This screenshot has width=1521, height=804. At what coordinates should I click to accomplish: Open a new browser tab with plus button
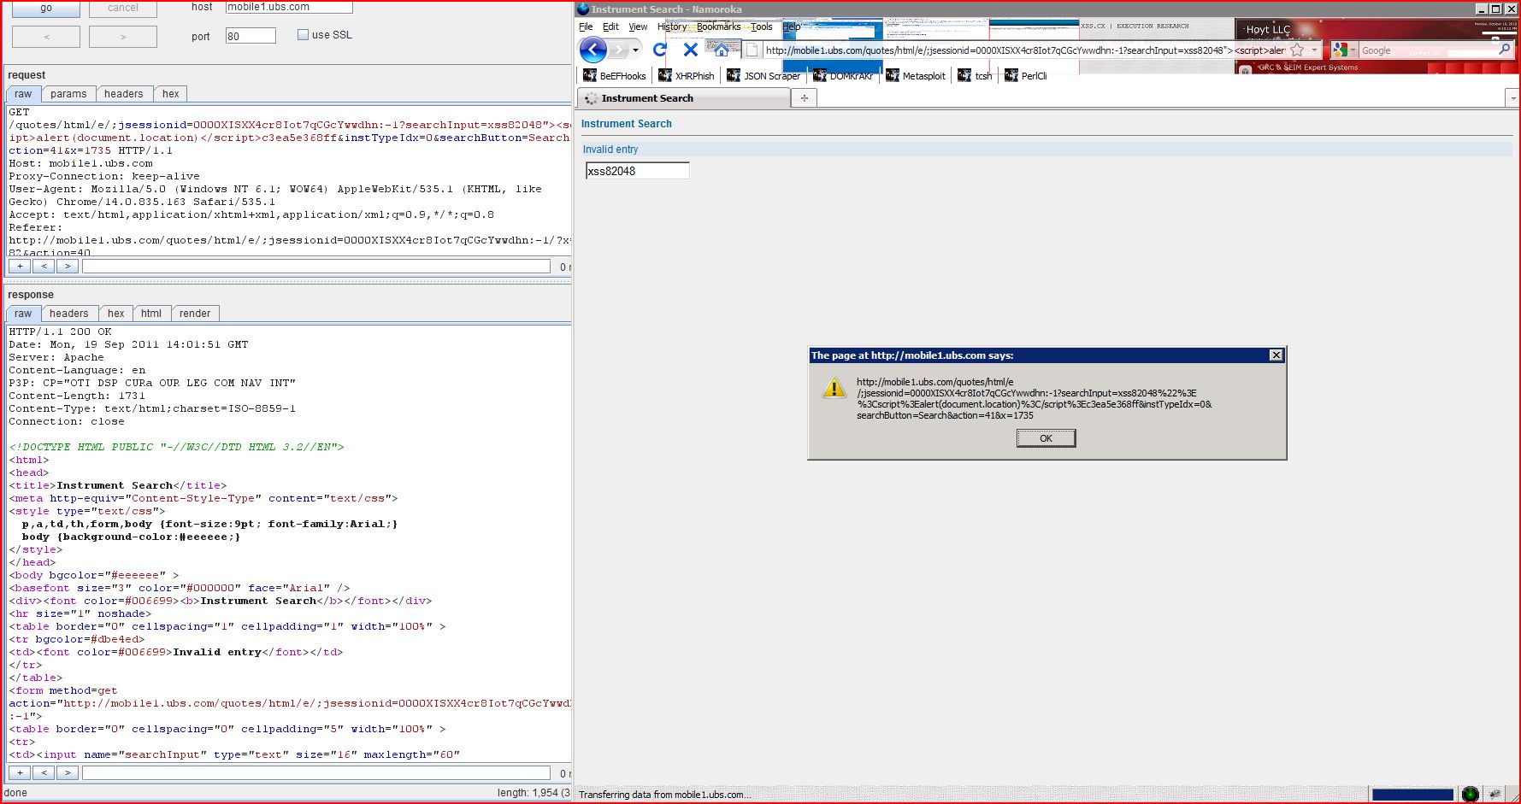click(805, 98)
